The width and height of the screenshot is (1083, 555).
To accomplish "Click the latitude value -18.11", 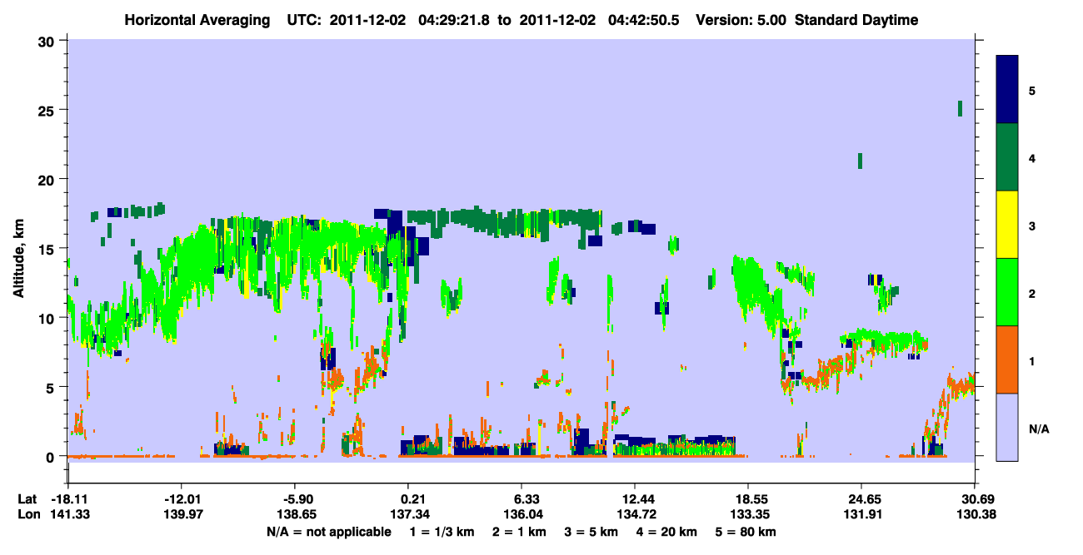I will coord(69,498).
